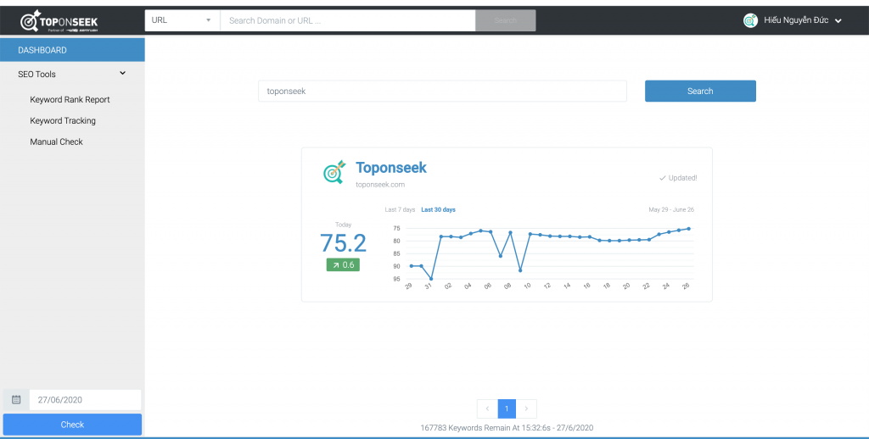Click the Updated! checkmark status

click(x=677, y=178)
